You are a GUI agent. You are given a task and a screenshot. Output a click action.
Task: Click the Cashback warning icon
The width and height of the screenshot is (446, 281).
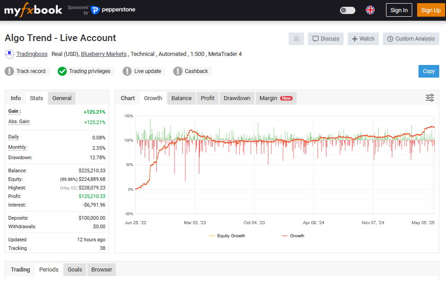click(x=178, y=71)
